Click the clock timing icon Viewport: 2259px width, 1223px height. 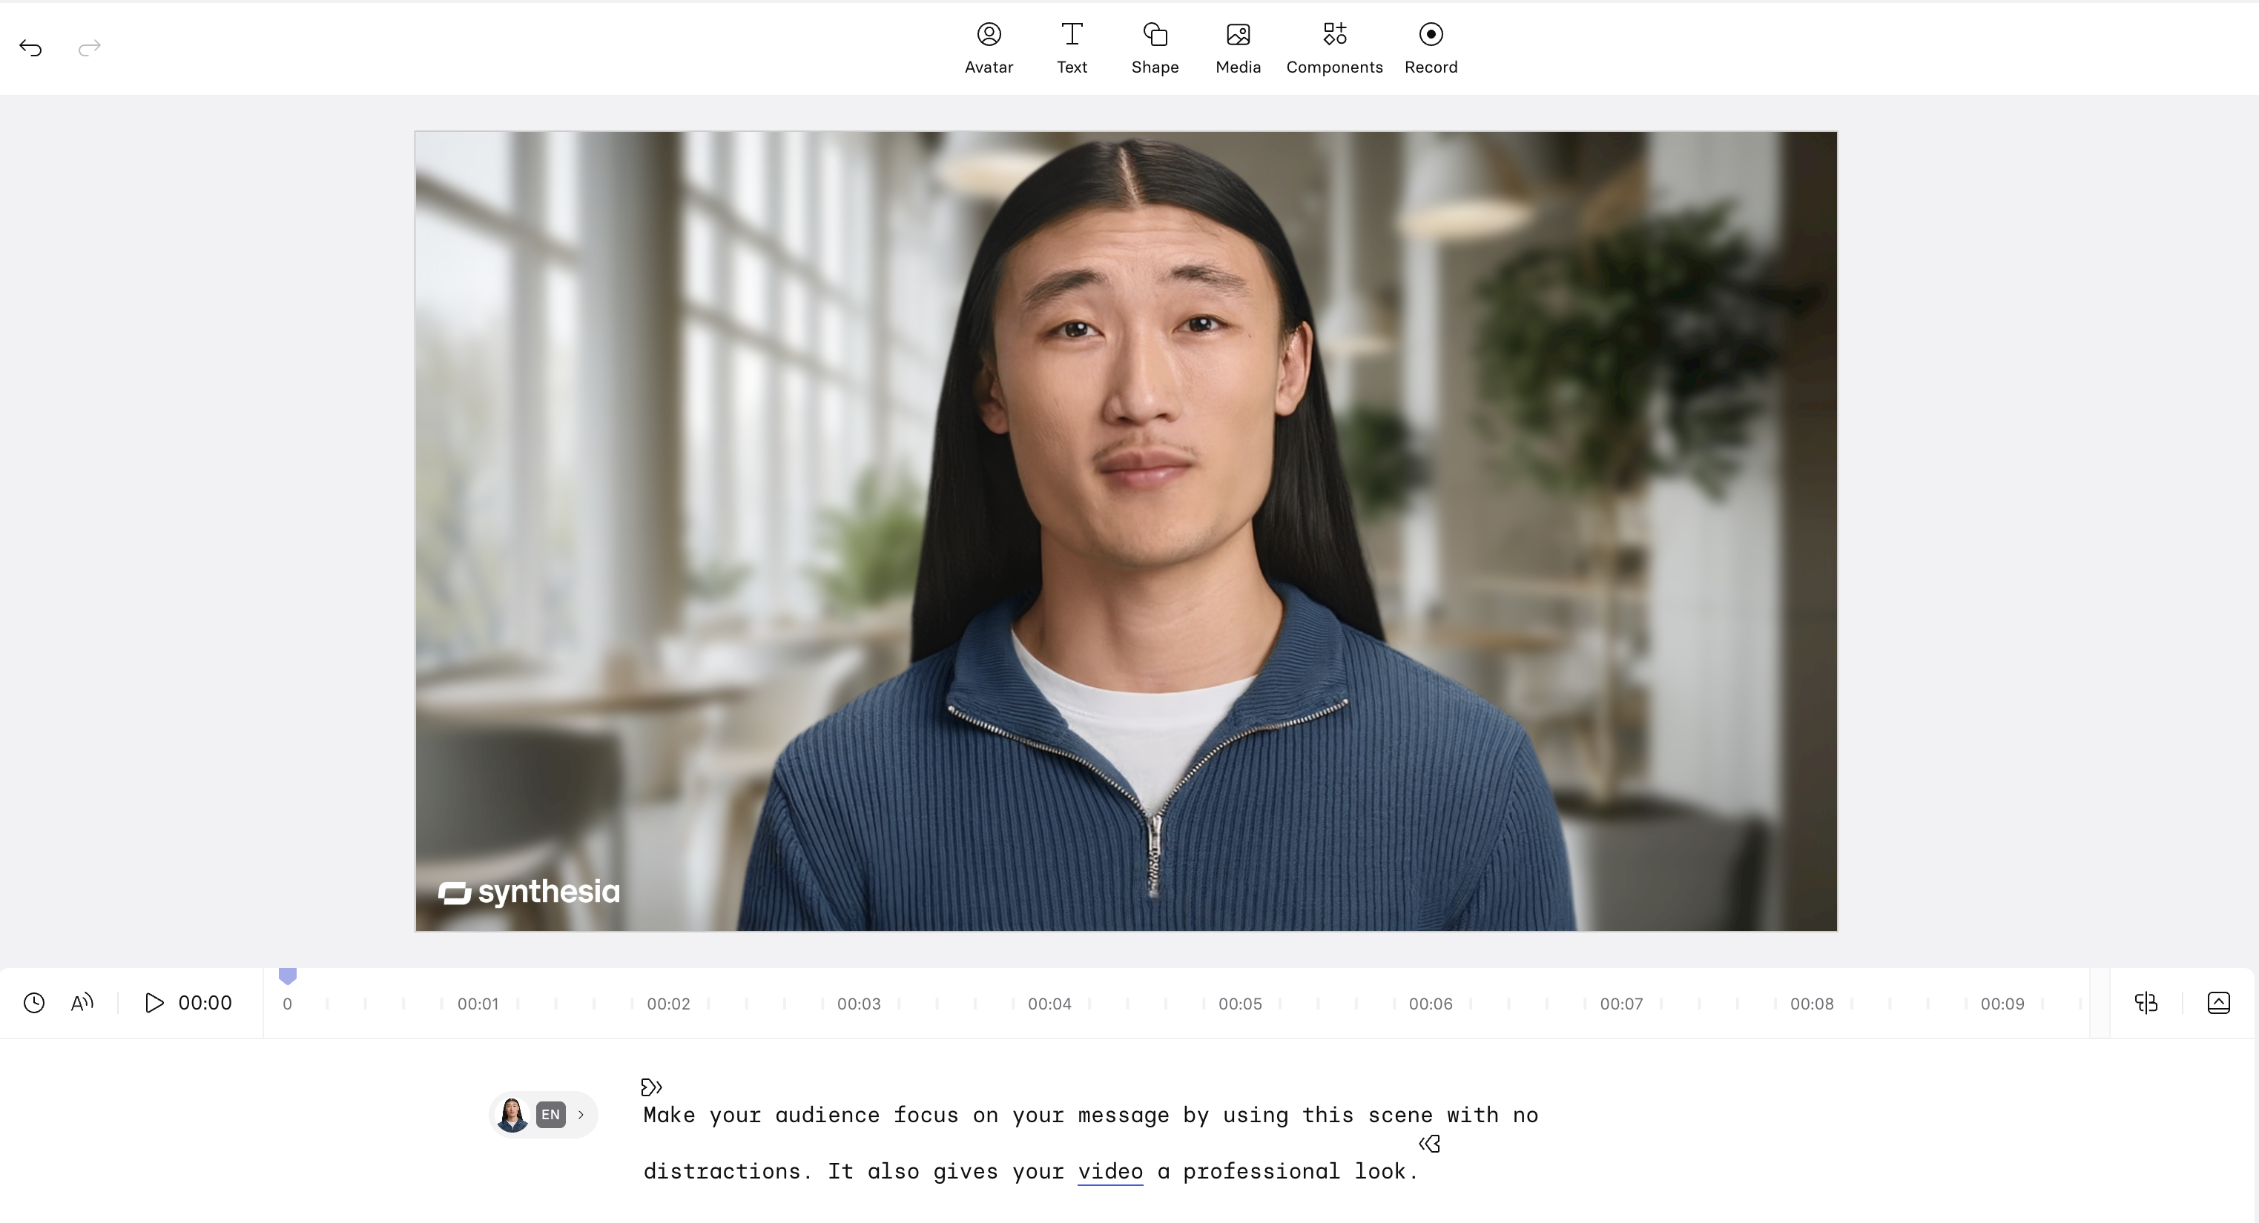click(34, 1003)
